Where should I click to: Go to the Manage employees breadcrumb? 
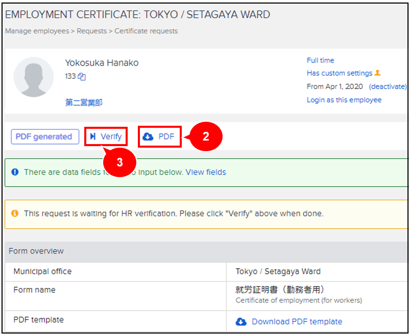pos(37,31)
